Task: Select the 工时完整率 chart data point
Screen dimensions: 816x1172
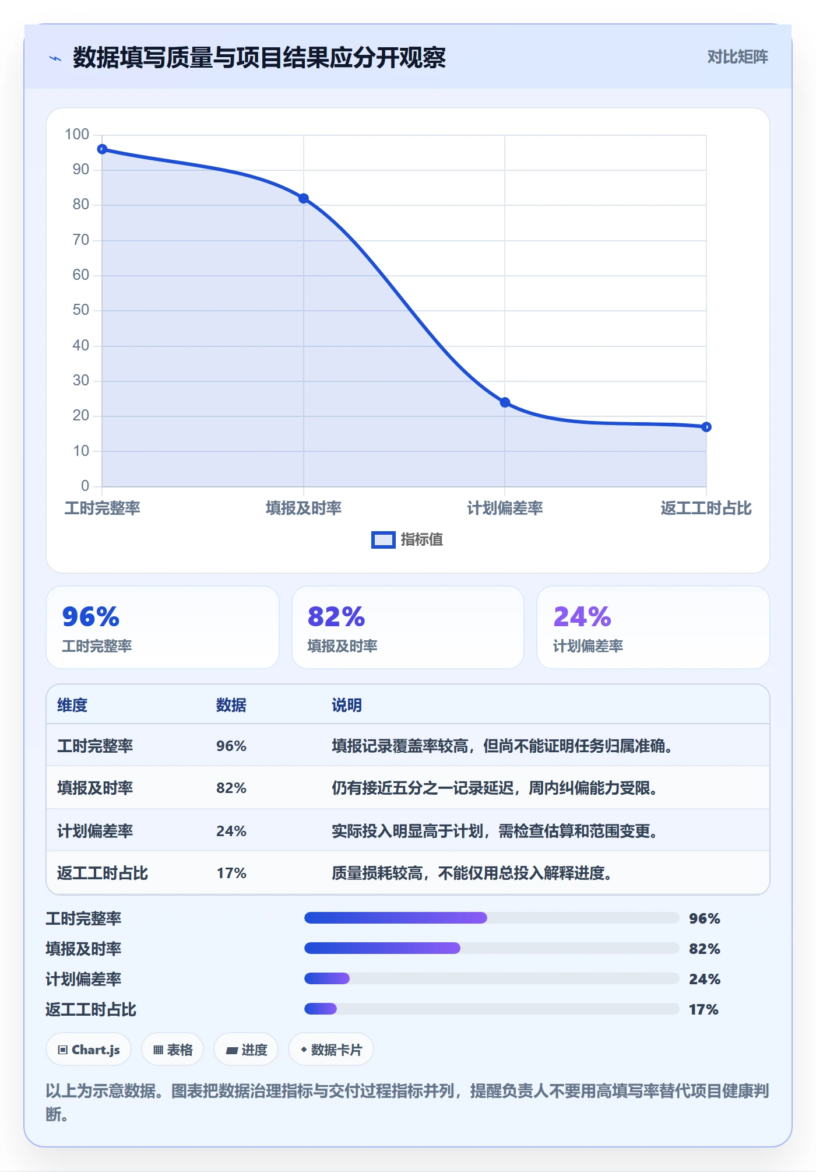Action: (102, 149)
